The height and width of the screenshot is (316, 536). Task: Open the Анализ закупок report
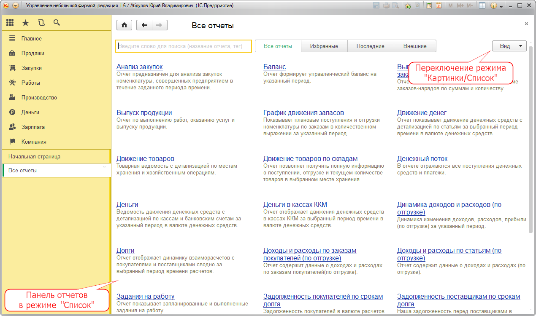click(139, 67)
